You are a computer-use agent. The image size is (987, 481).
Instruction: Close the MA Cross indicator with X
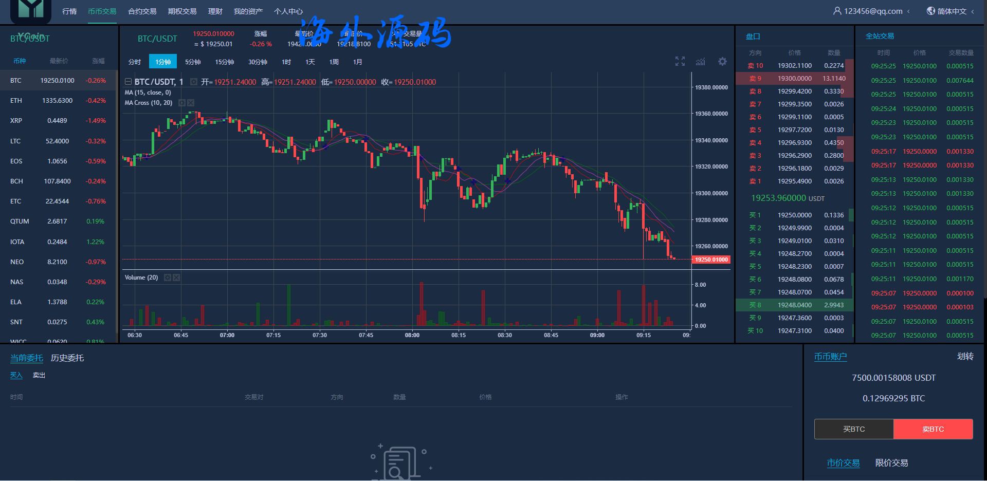click(x=191, y=103)
